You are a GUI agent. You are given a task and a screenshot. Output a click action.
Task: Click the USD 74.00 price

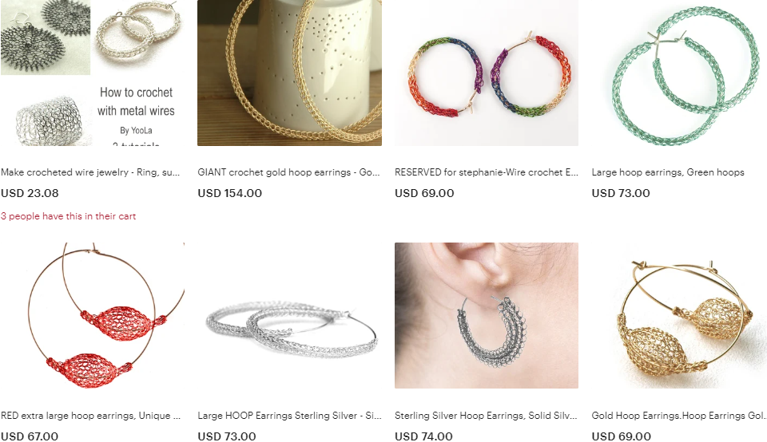(x=423, y=436)
